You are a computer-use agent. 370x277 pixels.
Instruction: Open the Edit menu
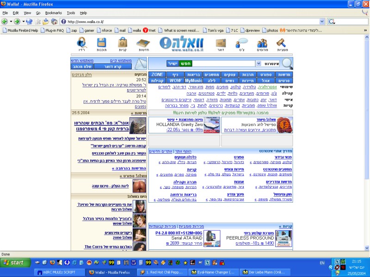(16, 13)
